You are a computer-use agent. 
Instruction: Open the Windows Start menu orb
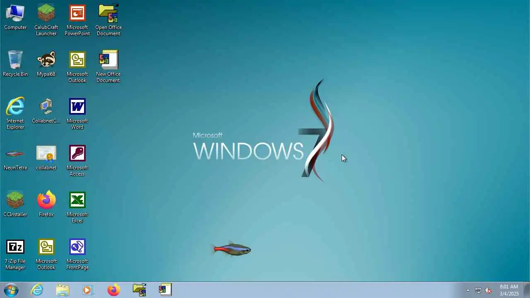(x=11, y=290)
